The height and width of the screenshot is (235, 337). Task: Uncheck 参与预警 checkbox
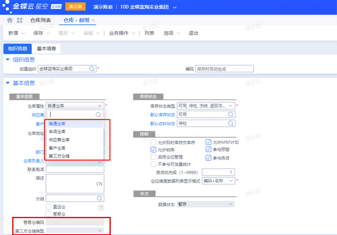(x=208, y=149)
